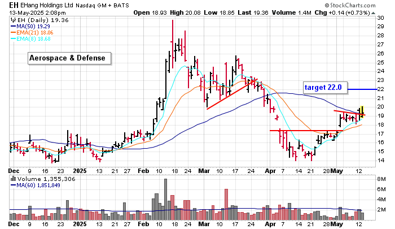Image resolution: width=395 pixels, height=229 pixels.
Task: Click the red horizontal resistance line near 17
Action: pos(306,131)
